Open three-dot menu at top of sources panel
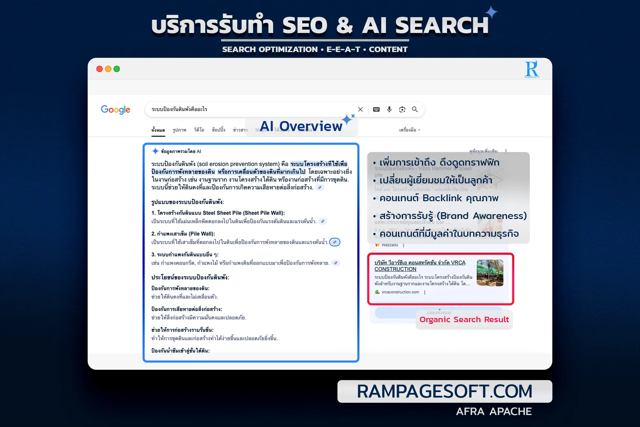This screenshot has height=427, width=640. point(506,151)
